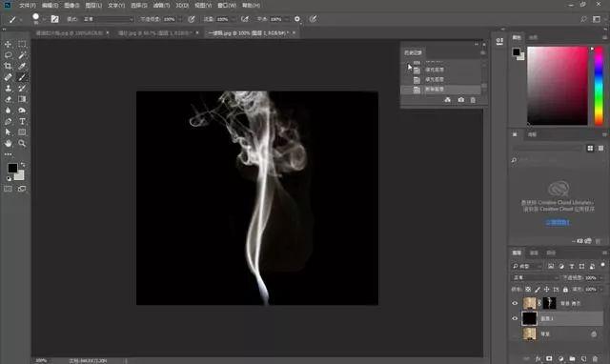Open the layer opacity dropdown arrow
610x364 pixels.
600,277
